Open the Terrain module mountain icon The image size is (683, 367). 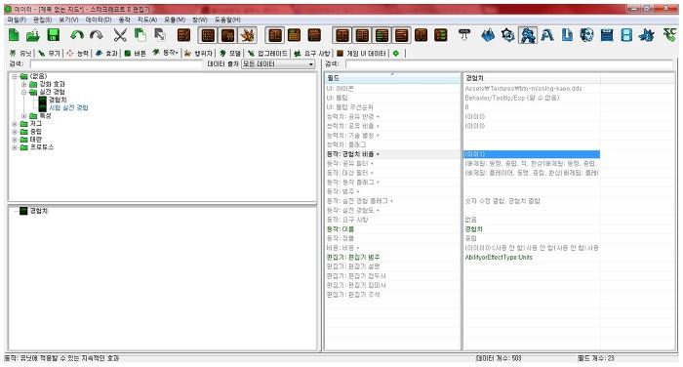488,35
